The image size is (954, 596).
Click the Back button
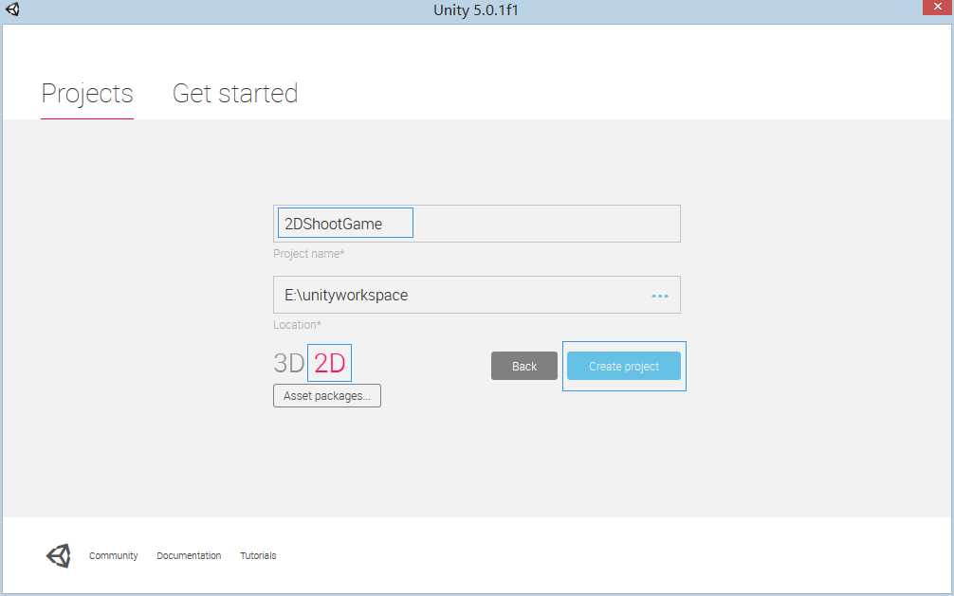coord(523,366)
